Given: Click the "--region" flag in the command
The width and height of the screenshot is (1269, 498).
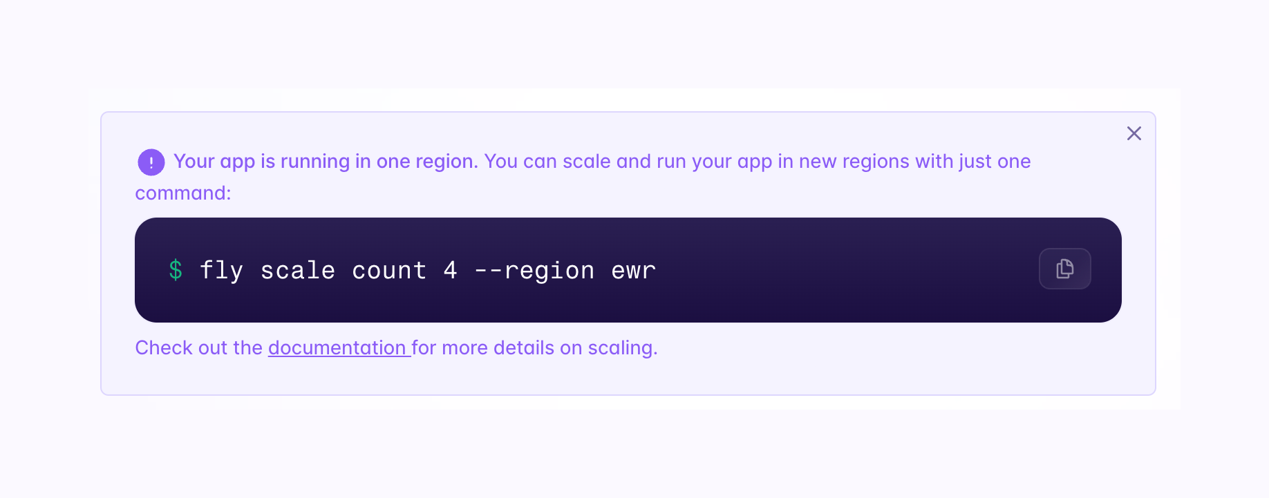Looking at the screenshot, I should (534, 270).
